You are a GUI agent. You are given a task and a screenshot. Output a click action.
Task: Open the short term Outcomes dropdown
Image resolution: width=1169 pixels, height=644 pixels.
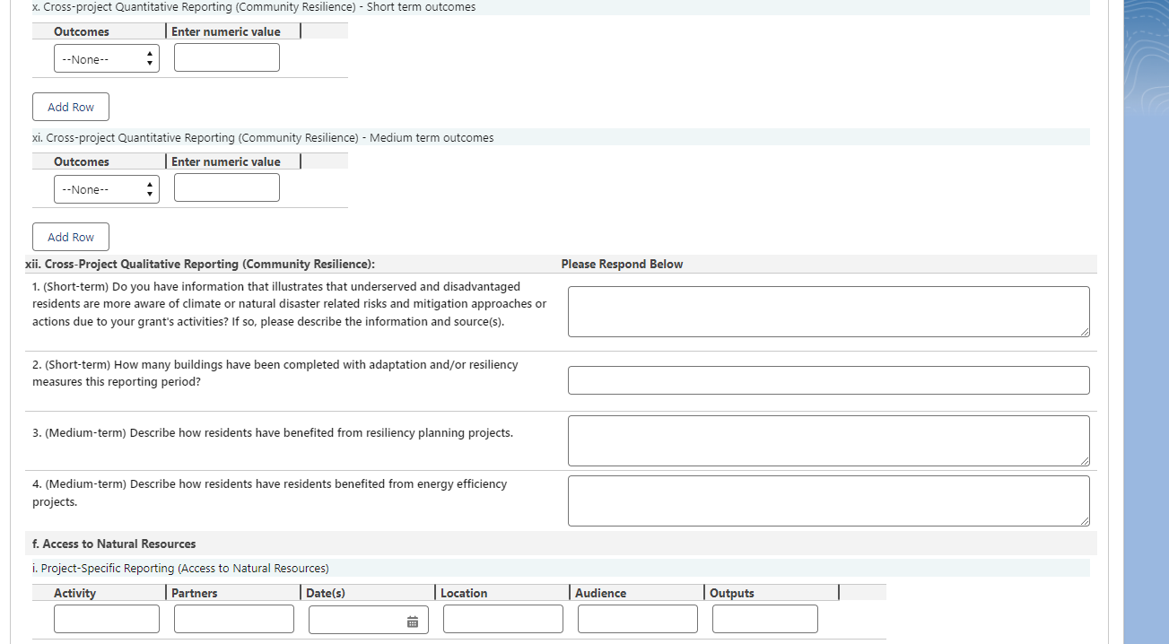106,59
